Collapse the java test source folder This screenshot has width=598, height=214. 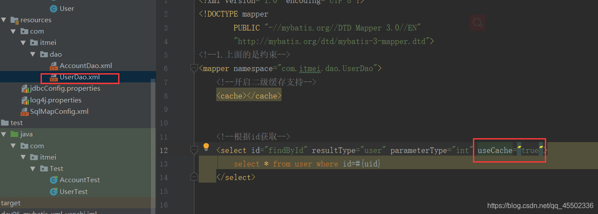tap(3, 134)
